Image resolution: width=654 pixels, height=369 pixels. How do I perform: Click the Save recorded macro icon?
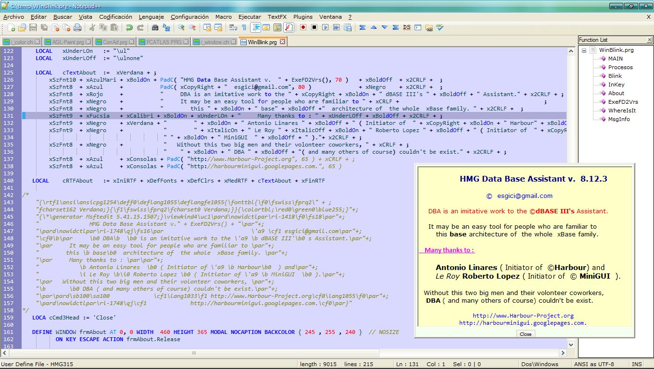point(347,27)
